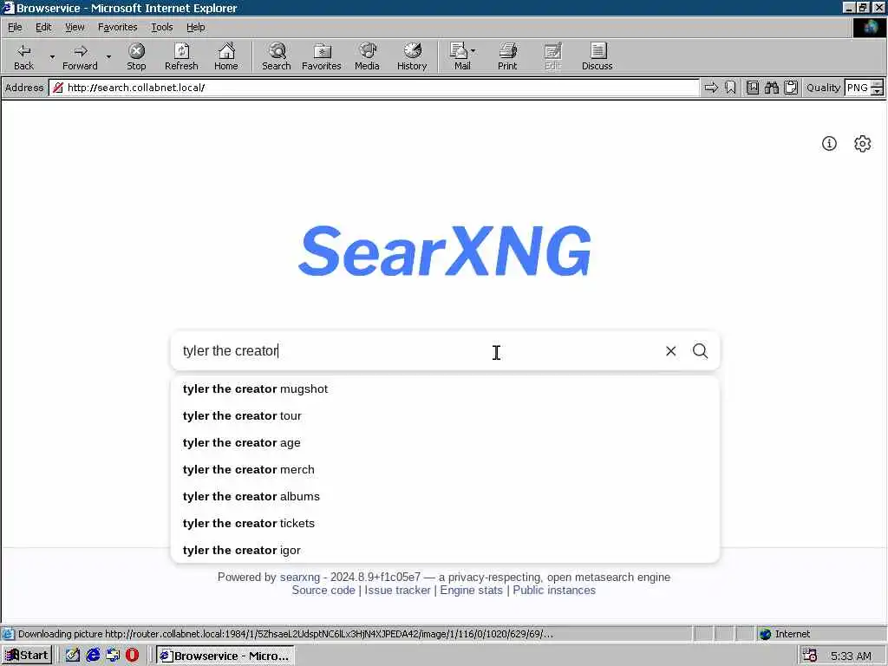
Task: Click the binoculars find icon
Action: [771, 88]
